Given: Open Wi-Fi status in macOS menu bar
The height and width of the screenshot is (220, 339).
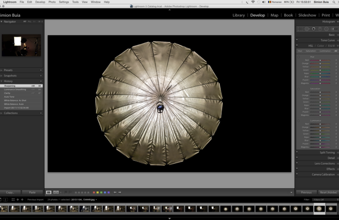Looking at the screenshot, I should (253, 2).
